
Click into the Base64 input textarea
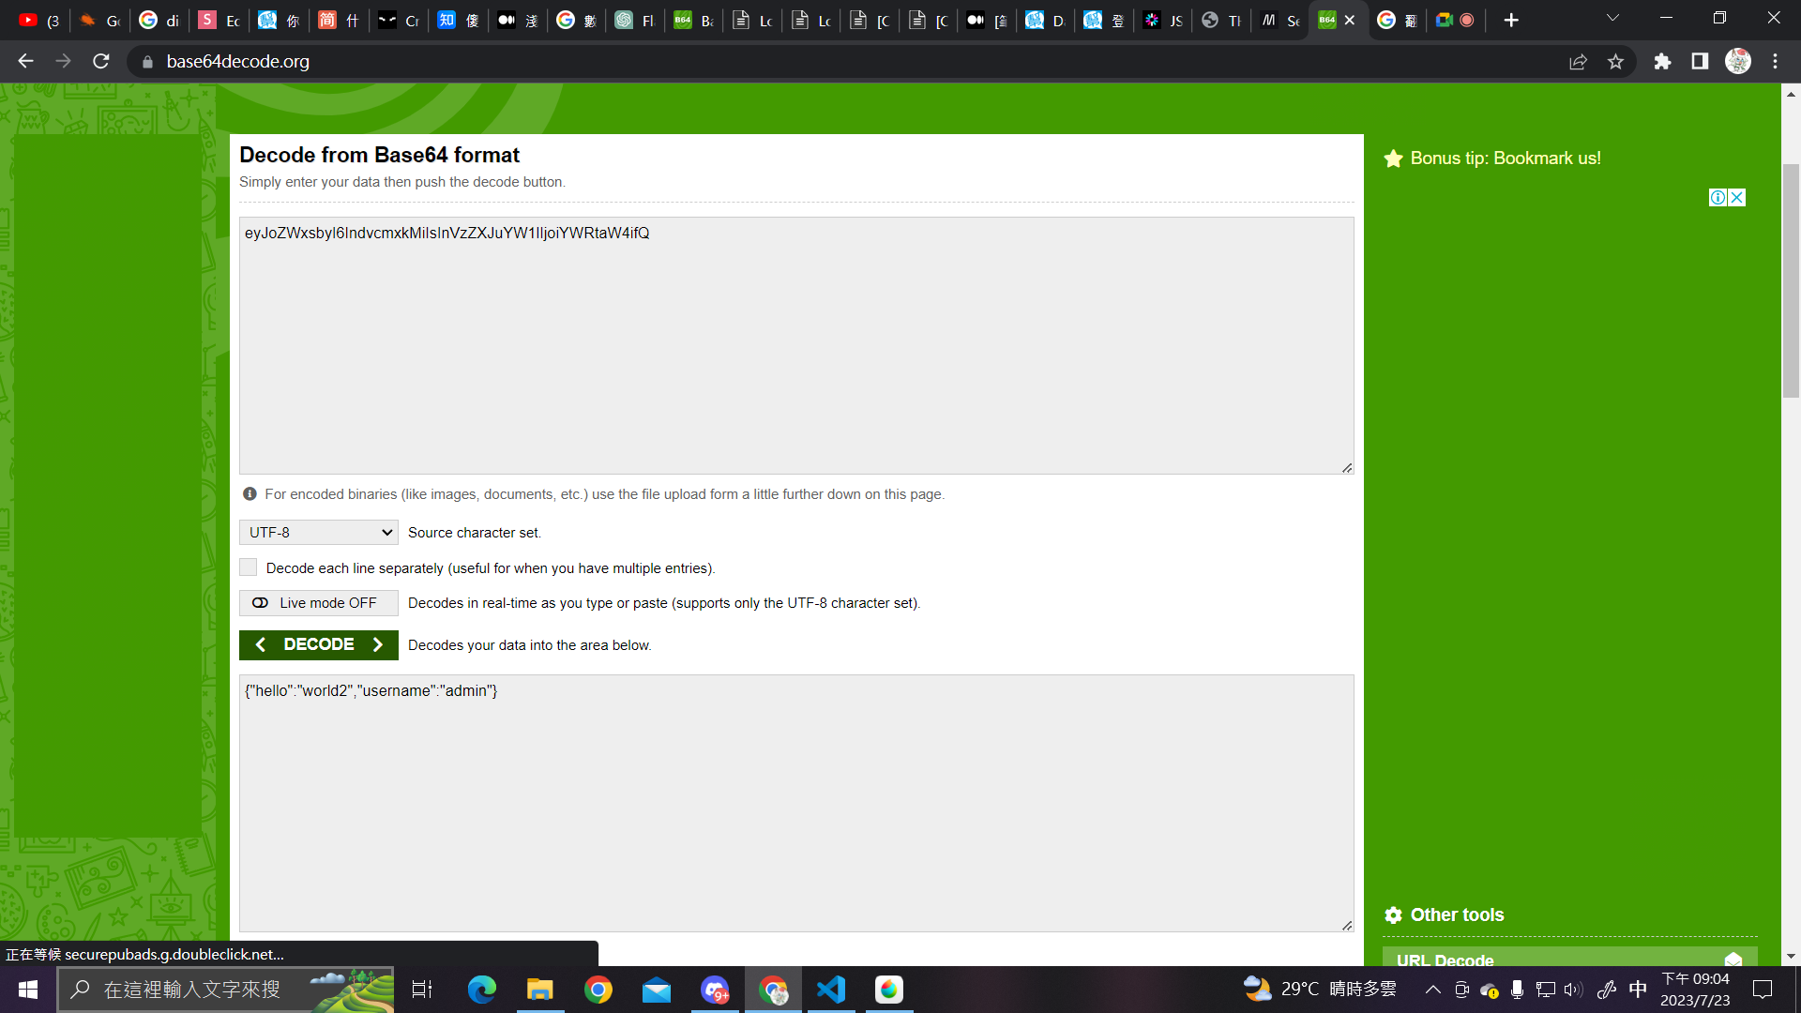coord(795,347)
